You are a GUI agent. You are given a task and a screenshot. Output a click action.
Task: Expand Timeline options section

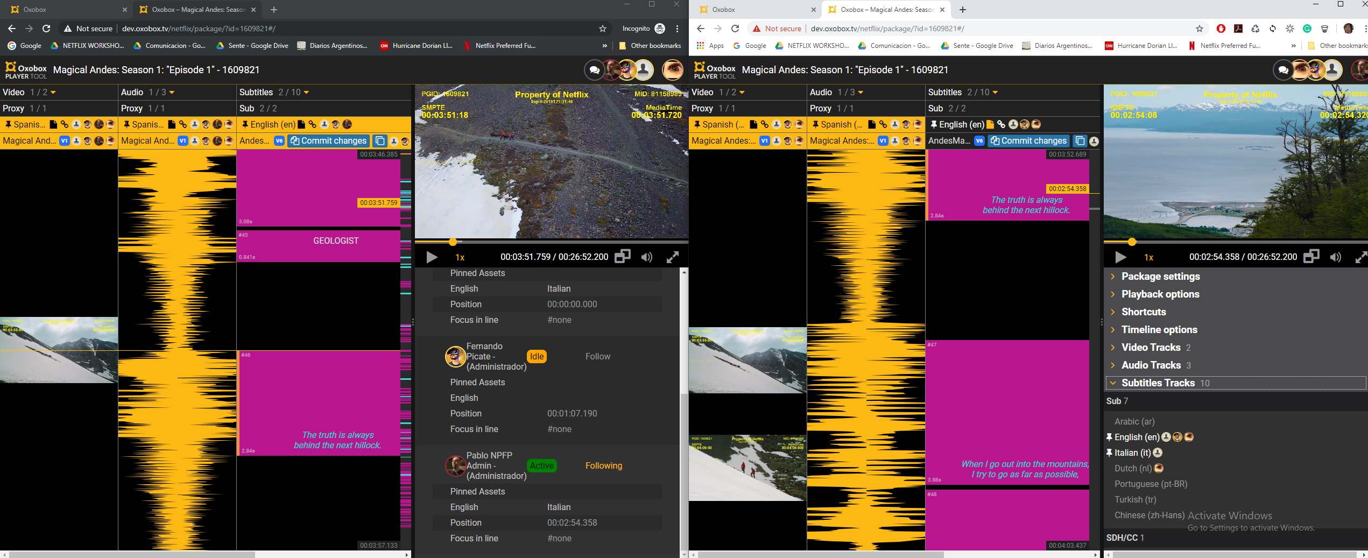pyautogui.click(x=1159, y=330)
